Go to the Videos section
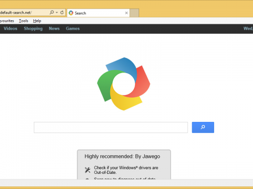This screenshot has width=253, height=189. click(11, 29)
